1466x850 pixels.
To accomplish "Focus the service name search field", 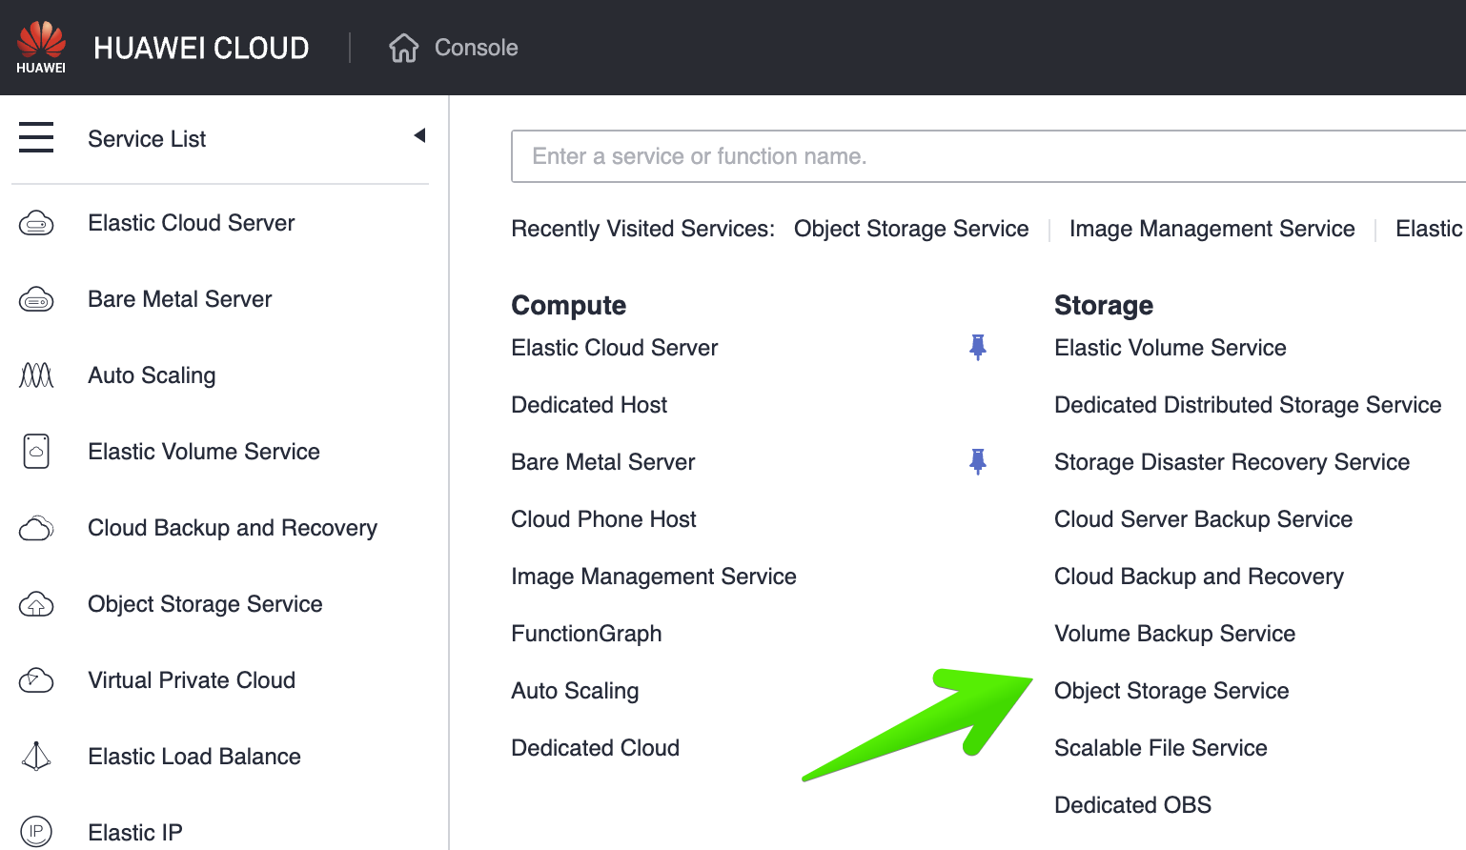I will [988, 156].
